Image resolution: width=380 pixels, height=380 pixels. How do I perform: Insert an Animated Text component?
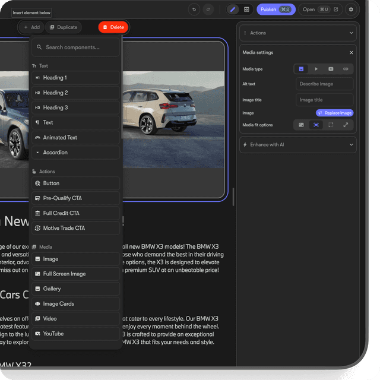(x=75, y=138)
